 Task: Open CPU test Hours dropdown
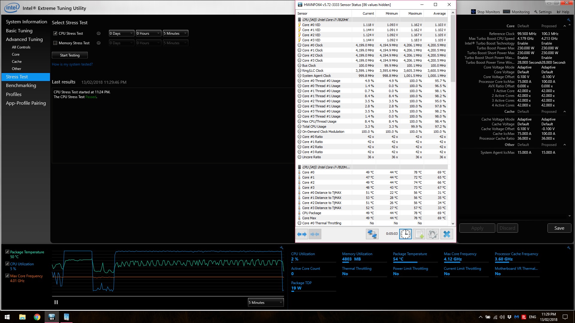[149, 33]
